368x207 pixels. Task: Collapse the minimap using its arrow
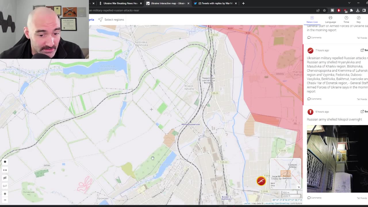pyautogui.click(x=298, y=187)
